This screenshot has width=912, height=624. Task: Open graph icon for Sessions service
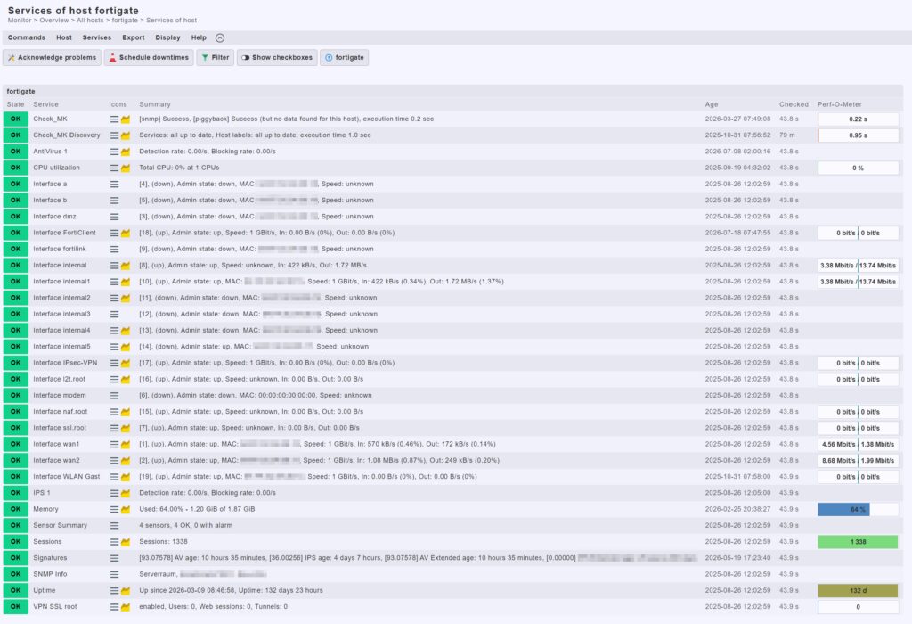point(126,543)
